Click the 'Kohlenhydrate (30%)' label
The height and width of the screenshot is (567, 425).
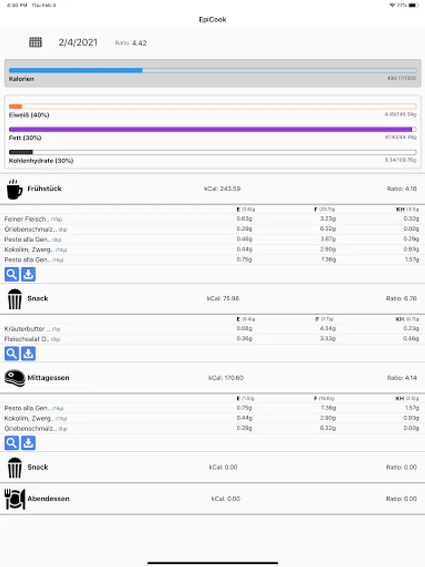[x=41, y=161]
